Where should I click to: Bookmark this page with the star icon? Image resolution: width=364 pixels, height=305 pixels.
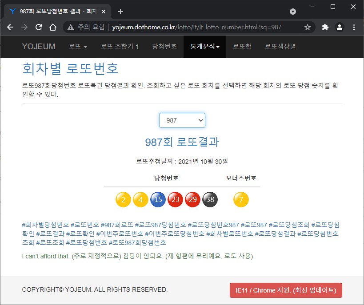coord(308,28)
